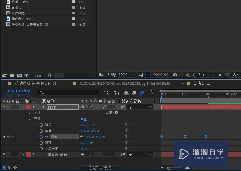Open layer 2 parent dropdown 无
This screenshot has height=171, width=241.
(140, 155)
